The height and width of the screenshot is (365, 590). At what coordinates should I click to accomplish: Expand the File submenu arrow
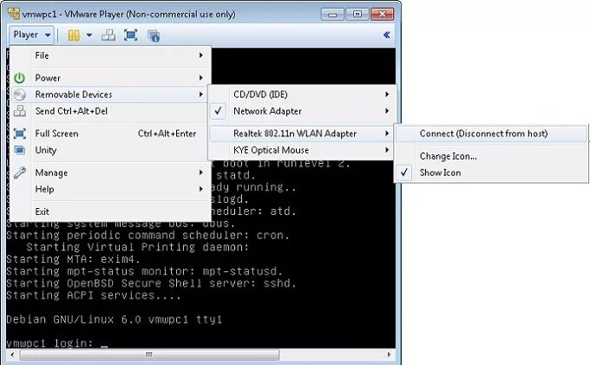coord(201,55)
